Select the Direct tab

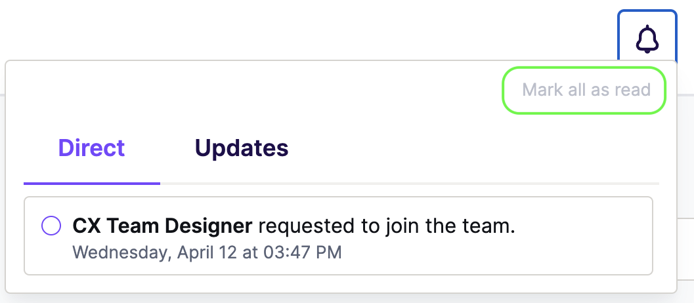[x=92, y=148]
